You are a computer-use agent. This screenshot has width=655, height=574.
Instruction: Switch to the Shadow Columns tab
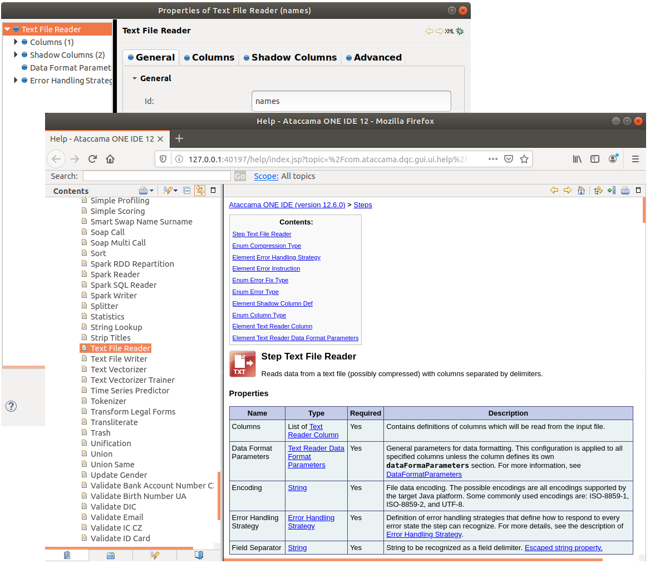pos(290,57)
